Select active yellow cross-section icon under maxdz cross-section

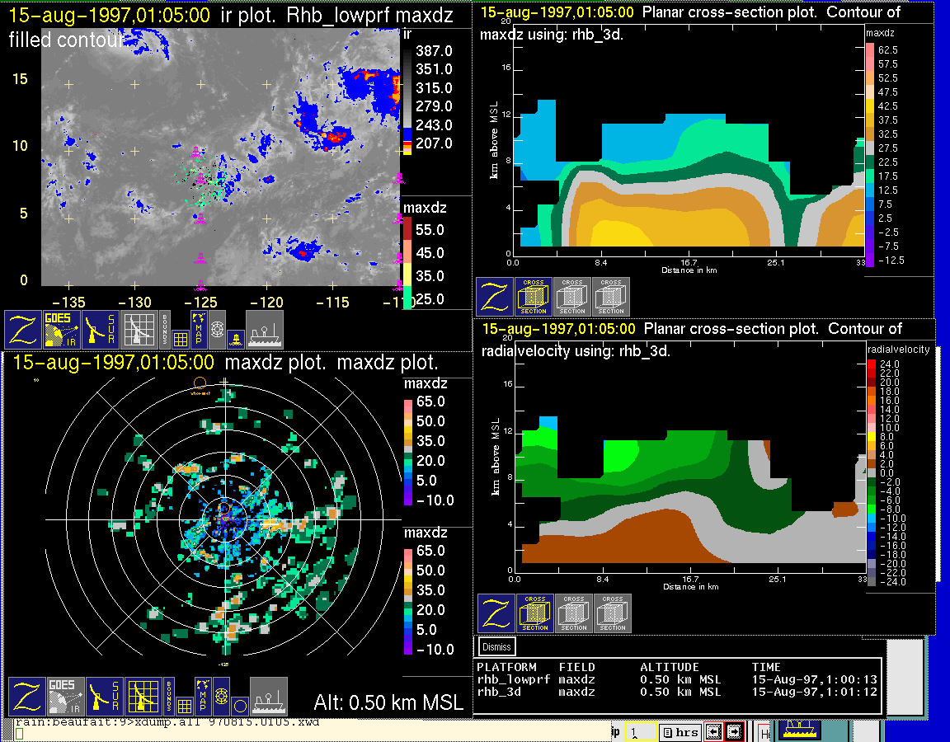coord(534,297)
